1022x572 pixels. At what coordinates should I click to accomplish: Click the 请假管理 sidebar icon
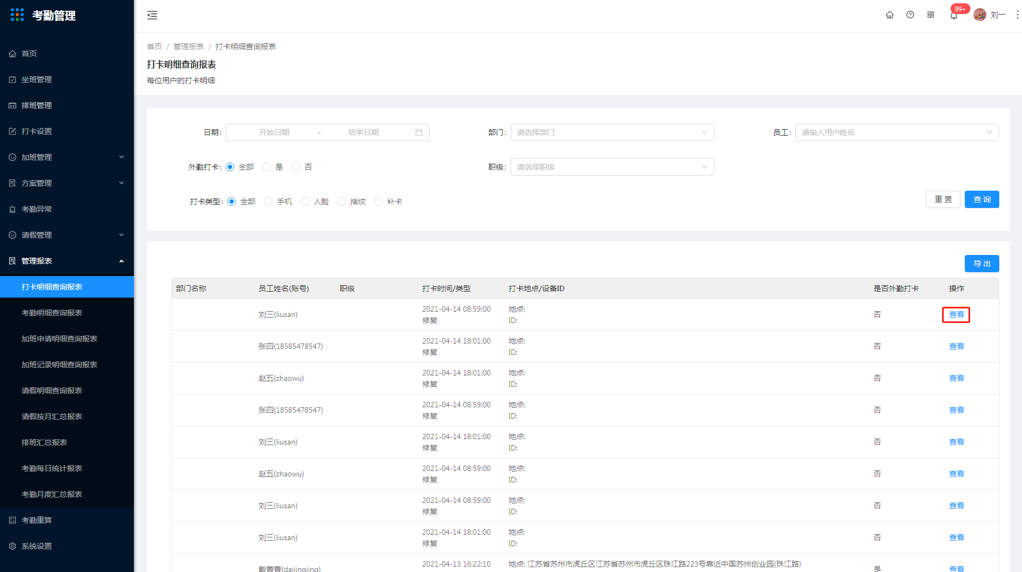(12, 235)
